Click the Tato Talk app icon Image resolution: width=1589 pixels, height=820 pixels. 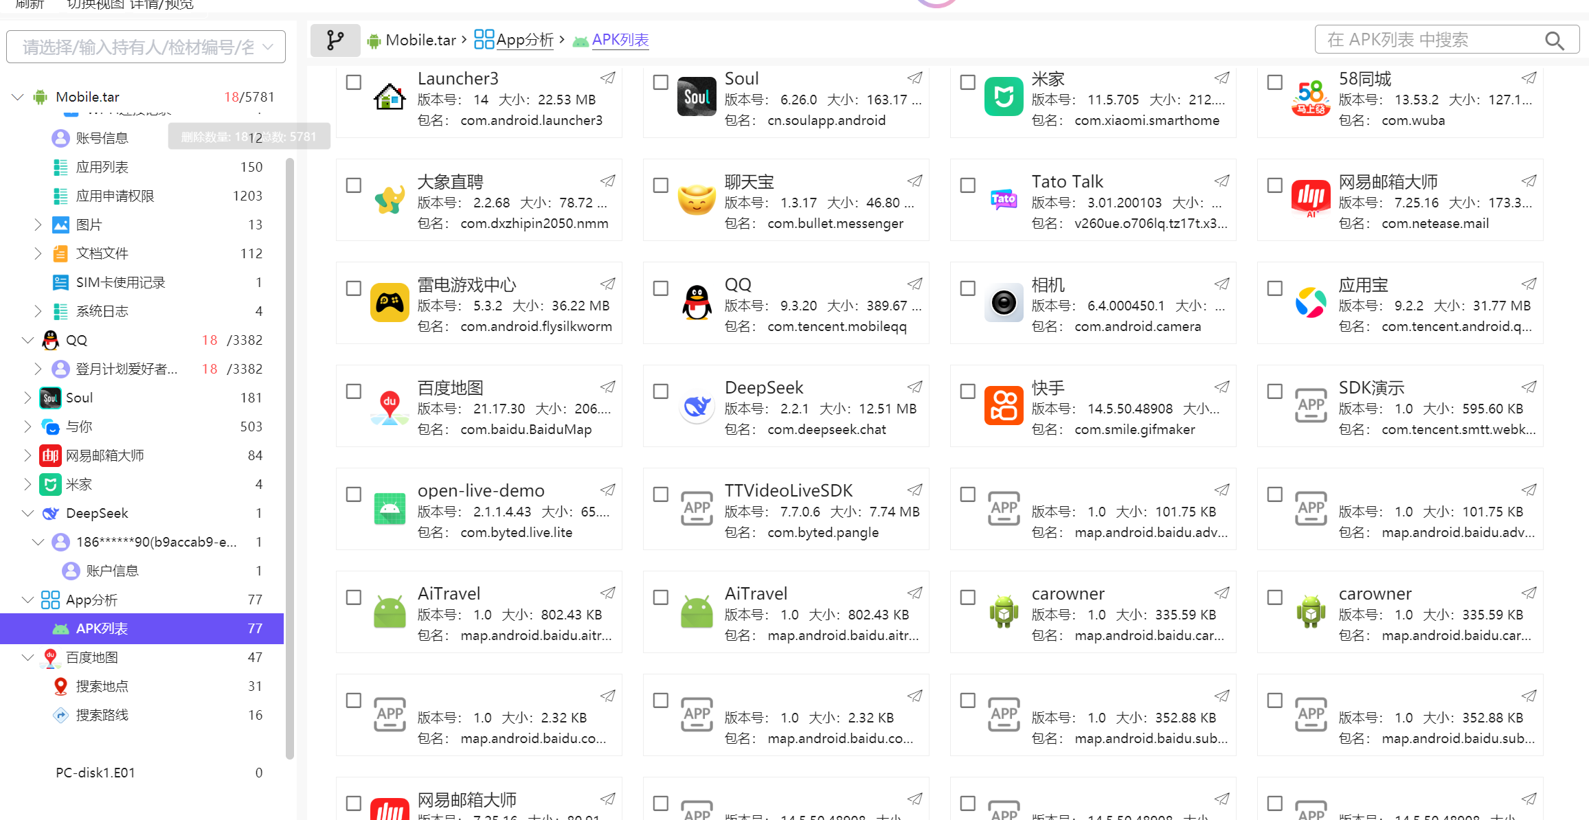tap(1004, 200)
